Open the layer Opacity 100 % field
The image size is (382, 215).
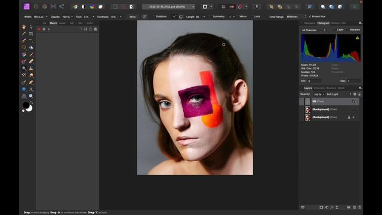click(x=319, y=94)
